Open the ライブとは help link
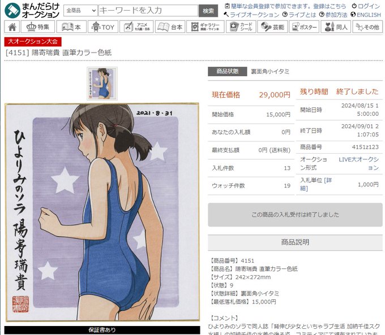The image size is (385, 335). 302,15
